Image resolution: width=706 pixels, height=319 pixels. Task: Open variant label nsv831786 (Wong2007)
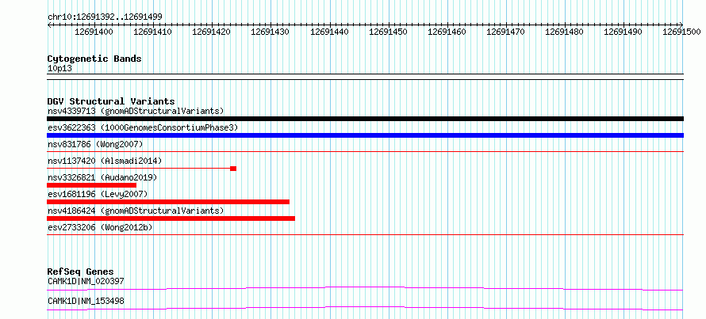[95, 144]
